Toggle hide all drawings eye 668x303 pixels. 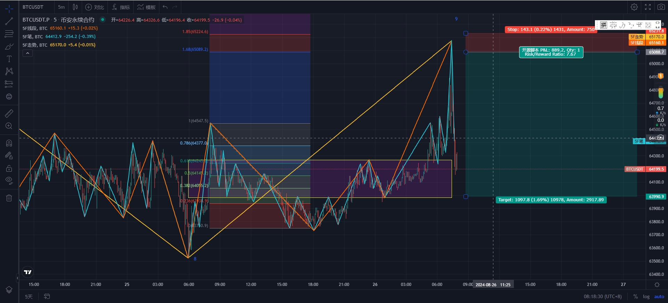click(x=9, y=181)
